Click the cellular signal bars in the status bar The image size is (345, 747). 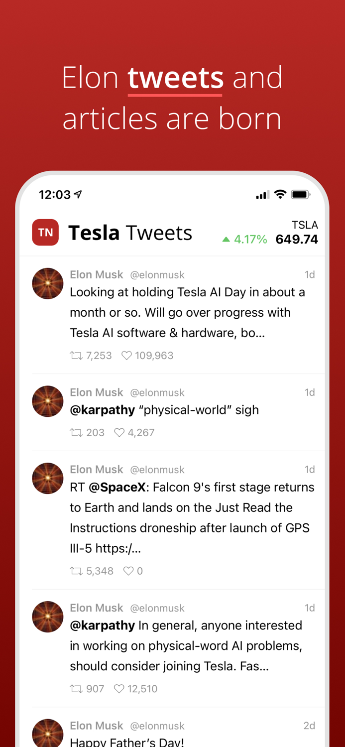coord(261,194)
